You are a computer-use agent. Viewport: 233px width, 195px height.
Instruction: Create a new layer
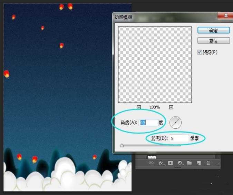point(199,163)
